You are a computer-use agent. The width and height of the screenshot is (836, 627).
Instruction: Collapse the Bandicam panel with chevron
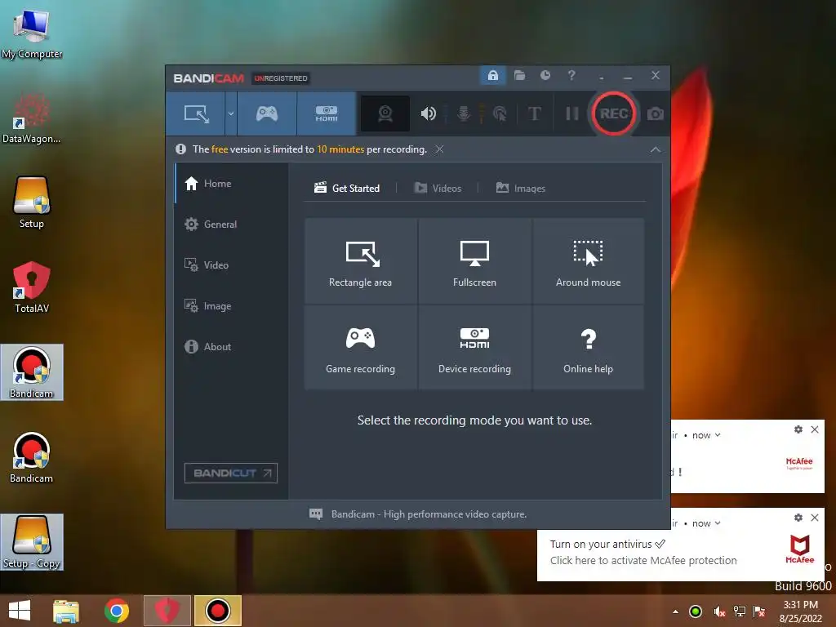pyautogui.click(x=656, y=150)
